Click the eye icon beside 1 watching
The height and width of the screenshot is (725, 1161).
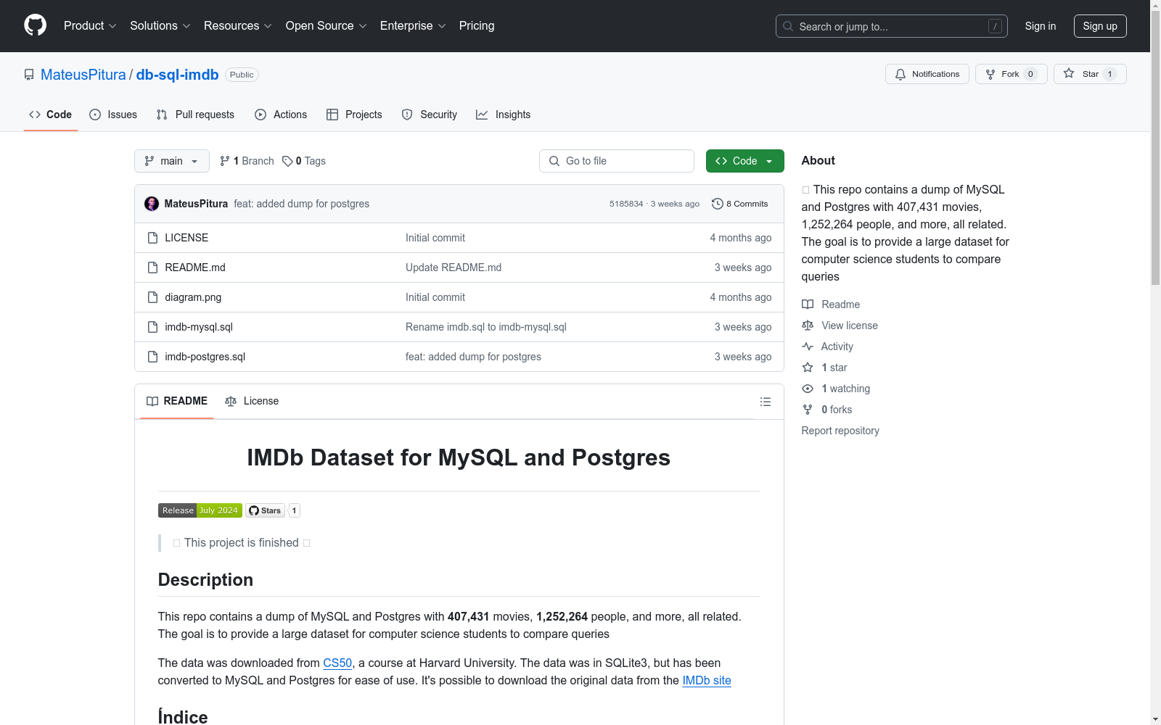807,389
